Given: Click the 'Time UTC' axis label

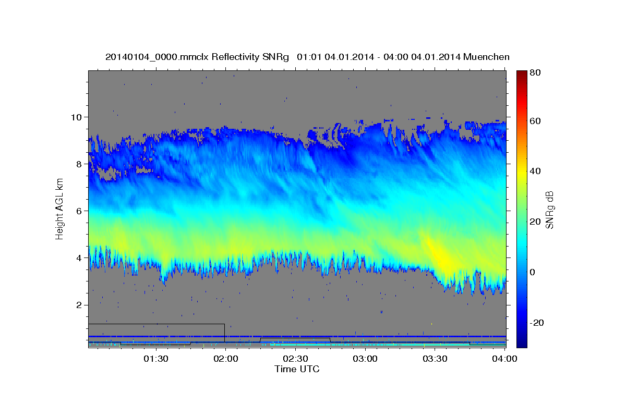Looking at the screenshot, I should (297, 369).
